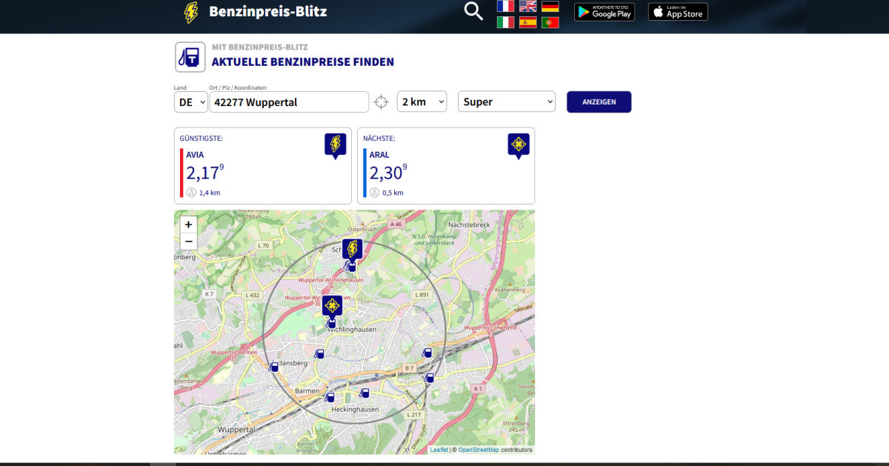Switch language via the German flag
The width and height of the screenshot is (889, 466).
click(x=550, y=6)
